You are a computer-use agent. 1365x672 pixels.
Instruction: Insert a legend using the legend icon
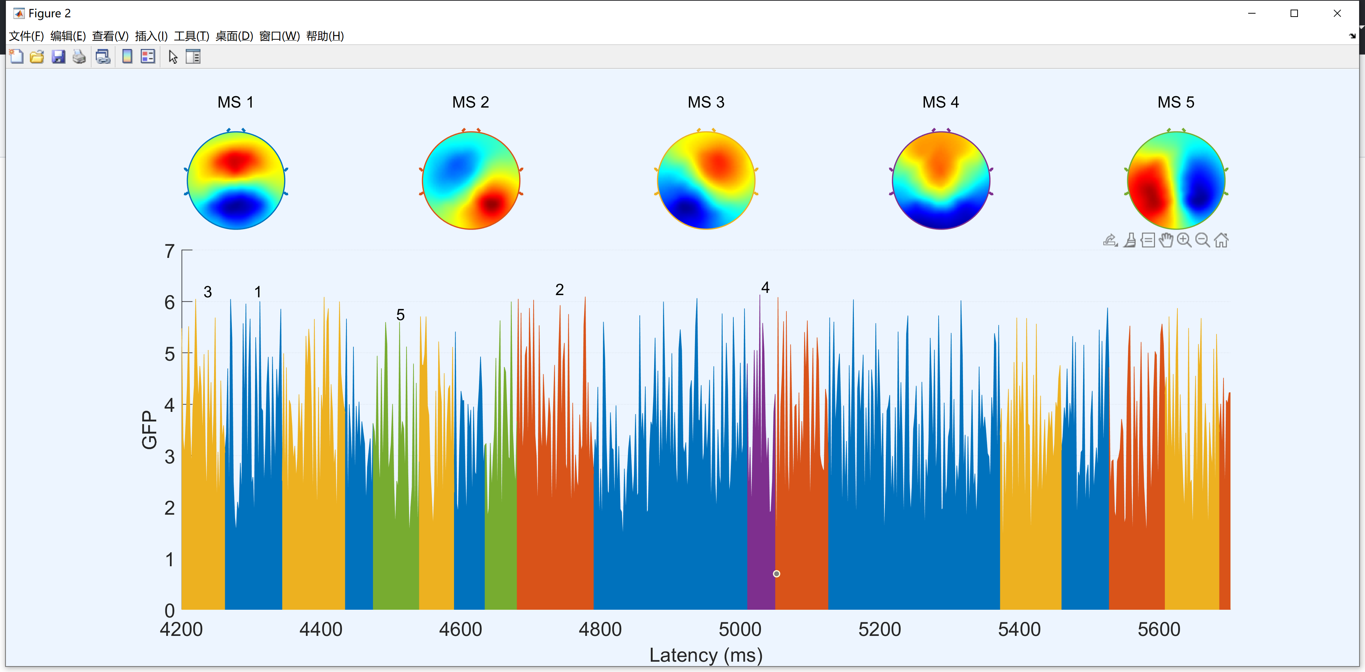point(147,57)
